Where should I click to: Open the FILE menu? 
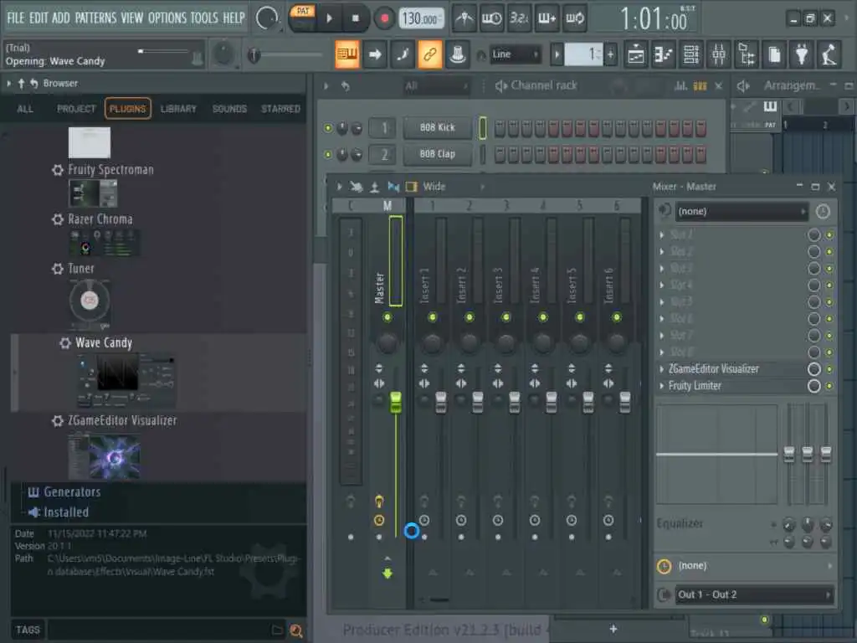(15, 18)
